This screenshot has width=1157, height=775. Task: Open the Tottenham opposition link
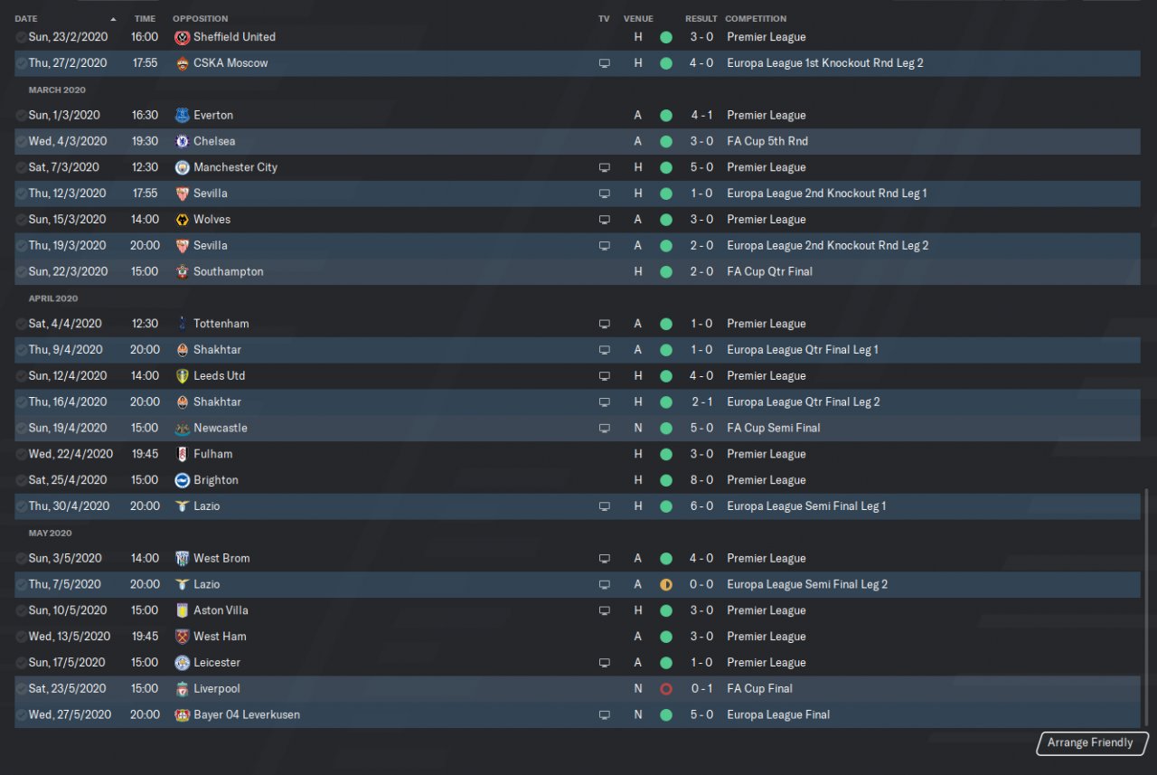tap(221, 324)
